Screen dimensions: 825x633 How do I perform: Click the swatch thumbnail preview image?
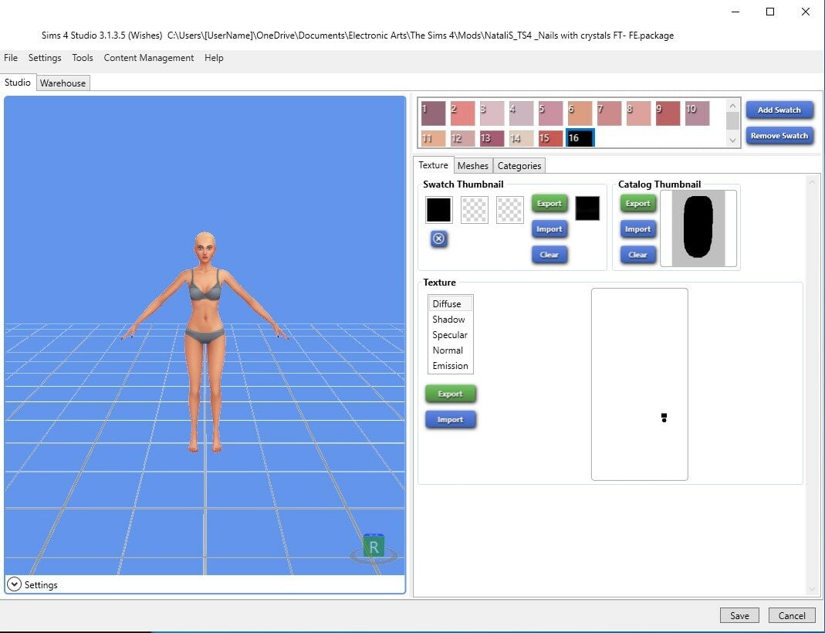[587, 208]
